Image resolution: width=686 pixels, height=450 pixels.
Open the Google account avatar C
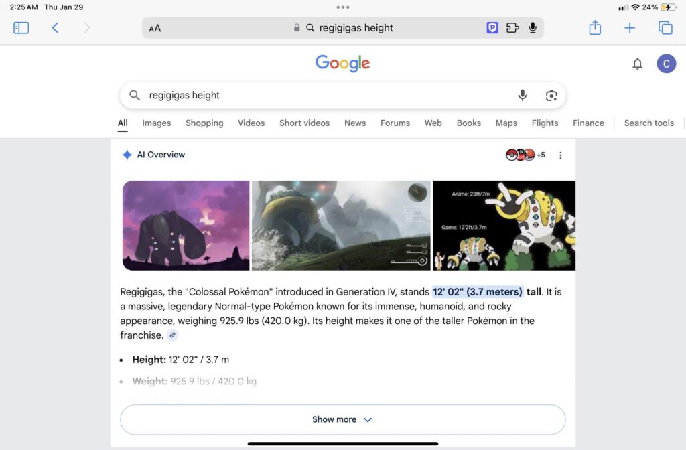[667, 64]
